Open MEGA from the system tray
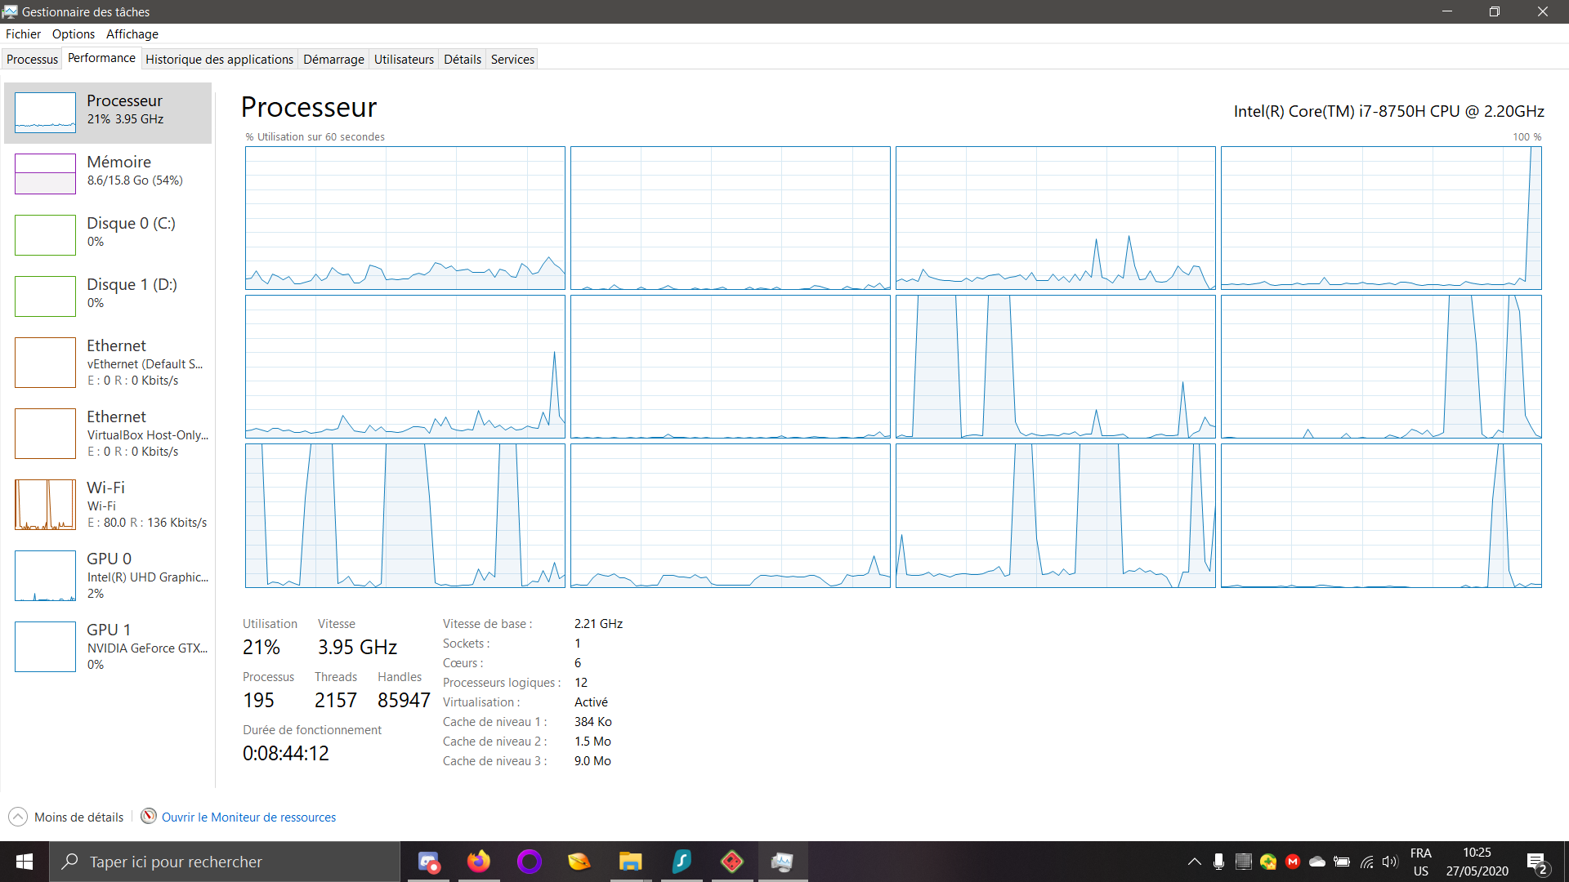This screenshot has height=882, width=1569. click(1294, 862)
